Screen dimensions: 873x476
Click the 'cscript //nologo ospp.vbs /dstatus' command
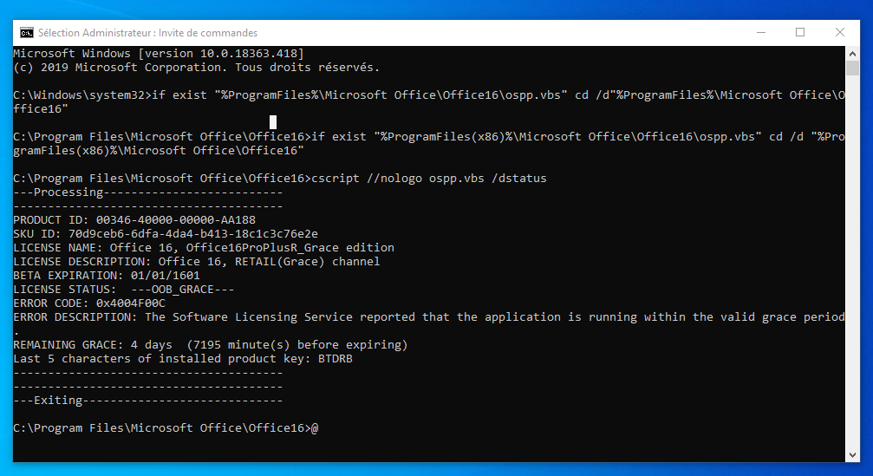tap(429, 178)
